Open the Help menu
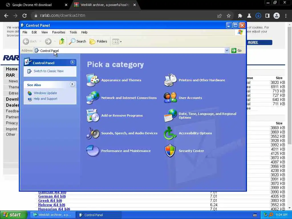The height and width of the screenshot is (219, 292). point(84,32)
